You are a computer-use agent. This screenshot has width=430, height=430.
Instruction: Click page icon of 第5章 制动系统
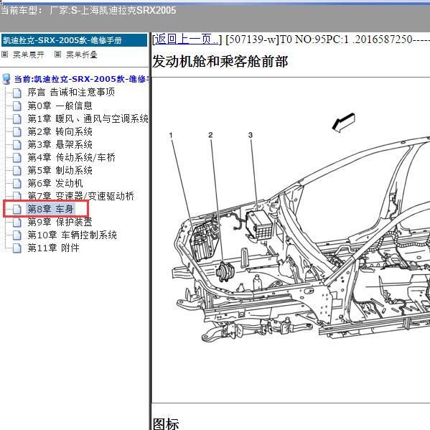[x=17, y=171]
